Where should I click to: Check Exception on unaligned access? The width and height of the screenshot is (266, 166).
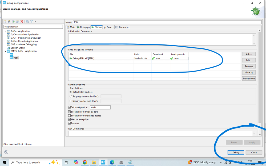coord(69,115)
